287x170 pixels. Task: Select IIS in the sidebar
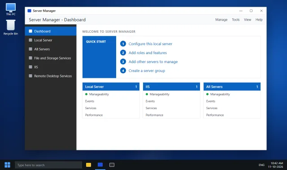[x=51, y=67]
